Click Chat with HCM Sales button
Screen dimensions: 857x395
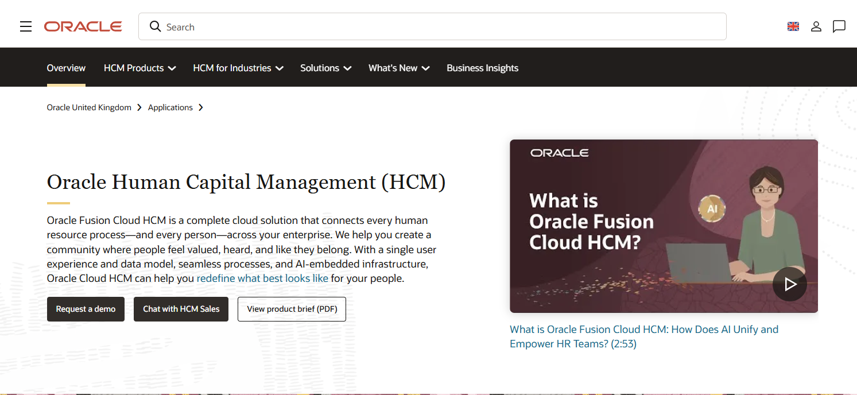[x=181, y=309]
